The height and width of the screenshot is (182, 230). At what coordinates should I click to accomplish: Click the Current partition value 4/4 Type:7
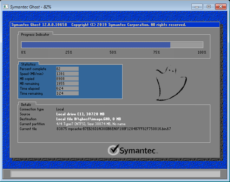tap(91, 124)
